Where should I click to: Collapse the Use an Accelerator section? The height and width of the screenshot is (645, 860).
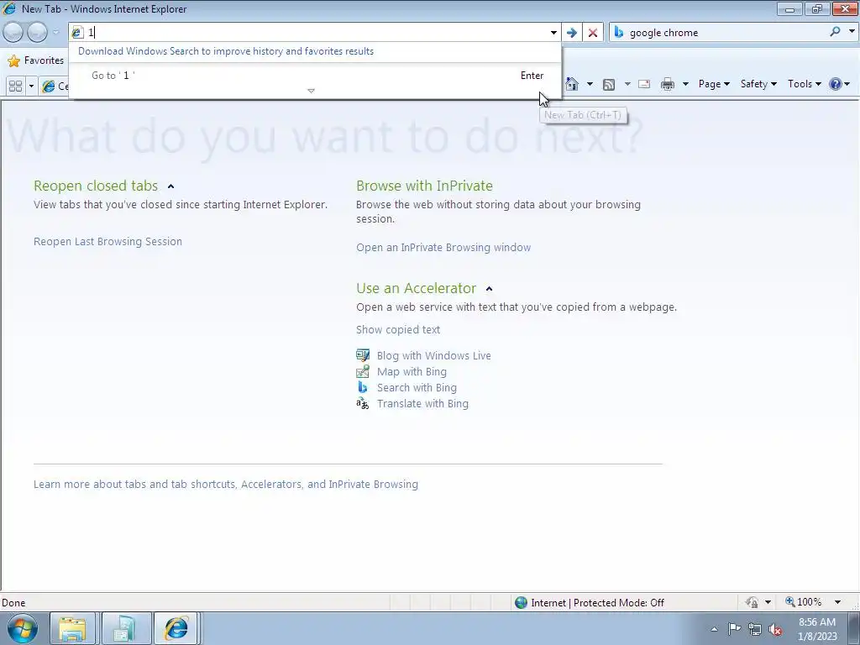coord(490,289)
